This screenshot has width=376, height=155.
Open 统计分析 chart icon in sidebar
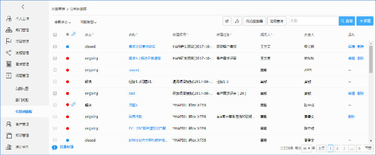[9, 147]
